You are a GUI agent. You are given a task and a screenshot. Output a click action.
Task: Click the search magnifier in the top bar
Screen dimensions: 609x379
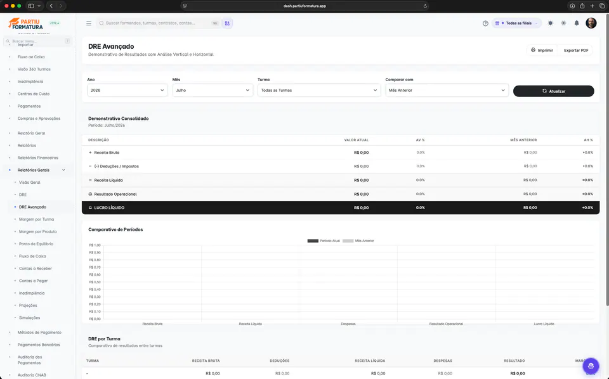click(101, 23)
